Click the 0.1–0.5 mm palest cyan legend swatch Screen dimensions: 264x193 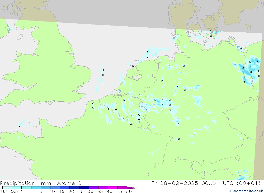[x=7, y=188]
